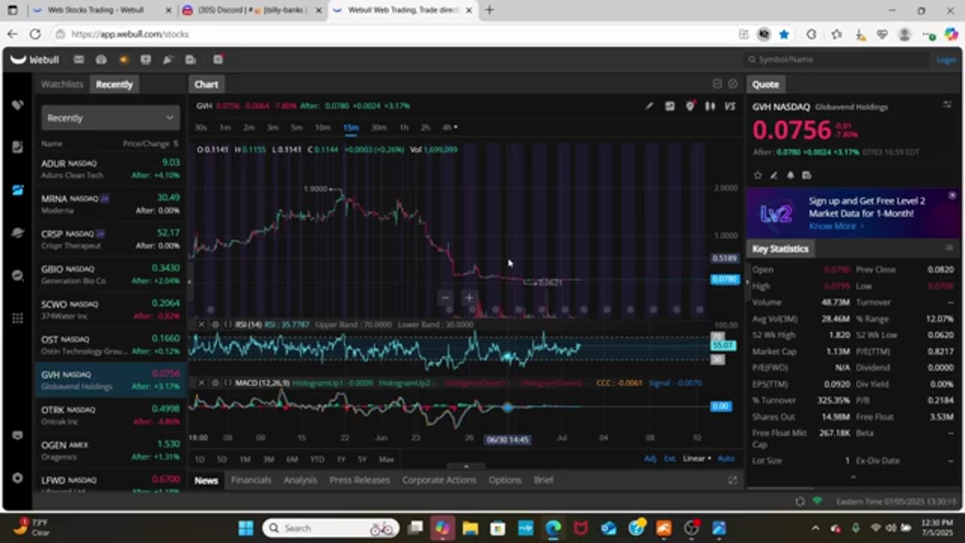Toggle RSI code brackets icon
The width and height of the screenshot is (965, 543).
[228, 324]
